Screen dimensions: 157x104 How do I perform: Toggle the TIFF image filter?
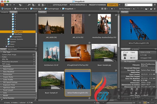tap(18, 64)
